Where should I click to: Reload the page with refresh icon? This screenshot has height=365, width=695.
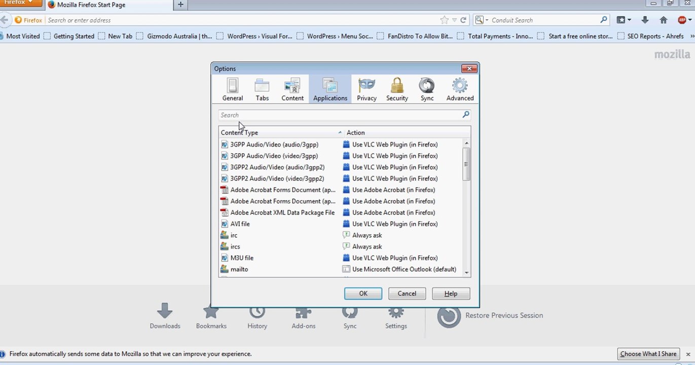pos(463,20)
